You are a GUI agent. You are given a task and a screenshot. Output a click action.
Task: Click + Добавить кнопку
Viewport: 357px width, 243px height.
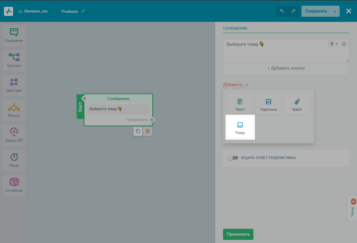click(x=286, y=68)
